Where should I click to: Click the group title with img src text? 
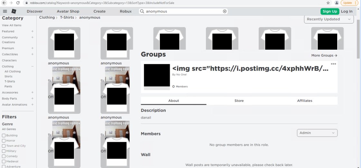tap(250, 68)
